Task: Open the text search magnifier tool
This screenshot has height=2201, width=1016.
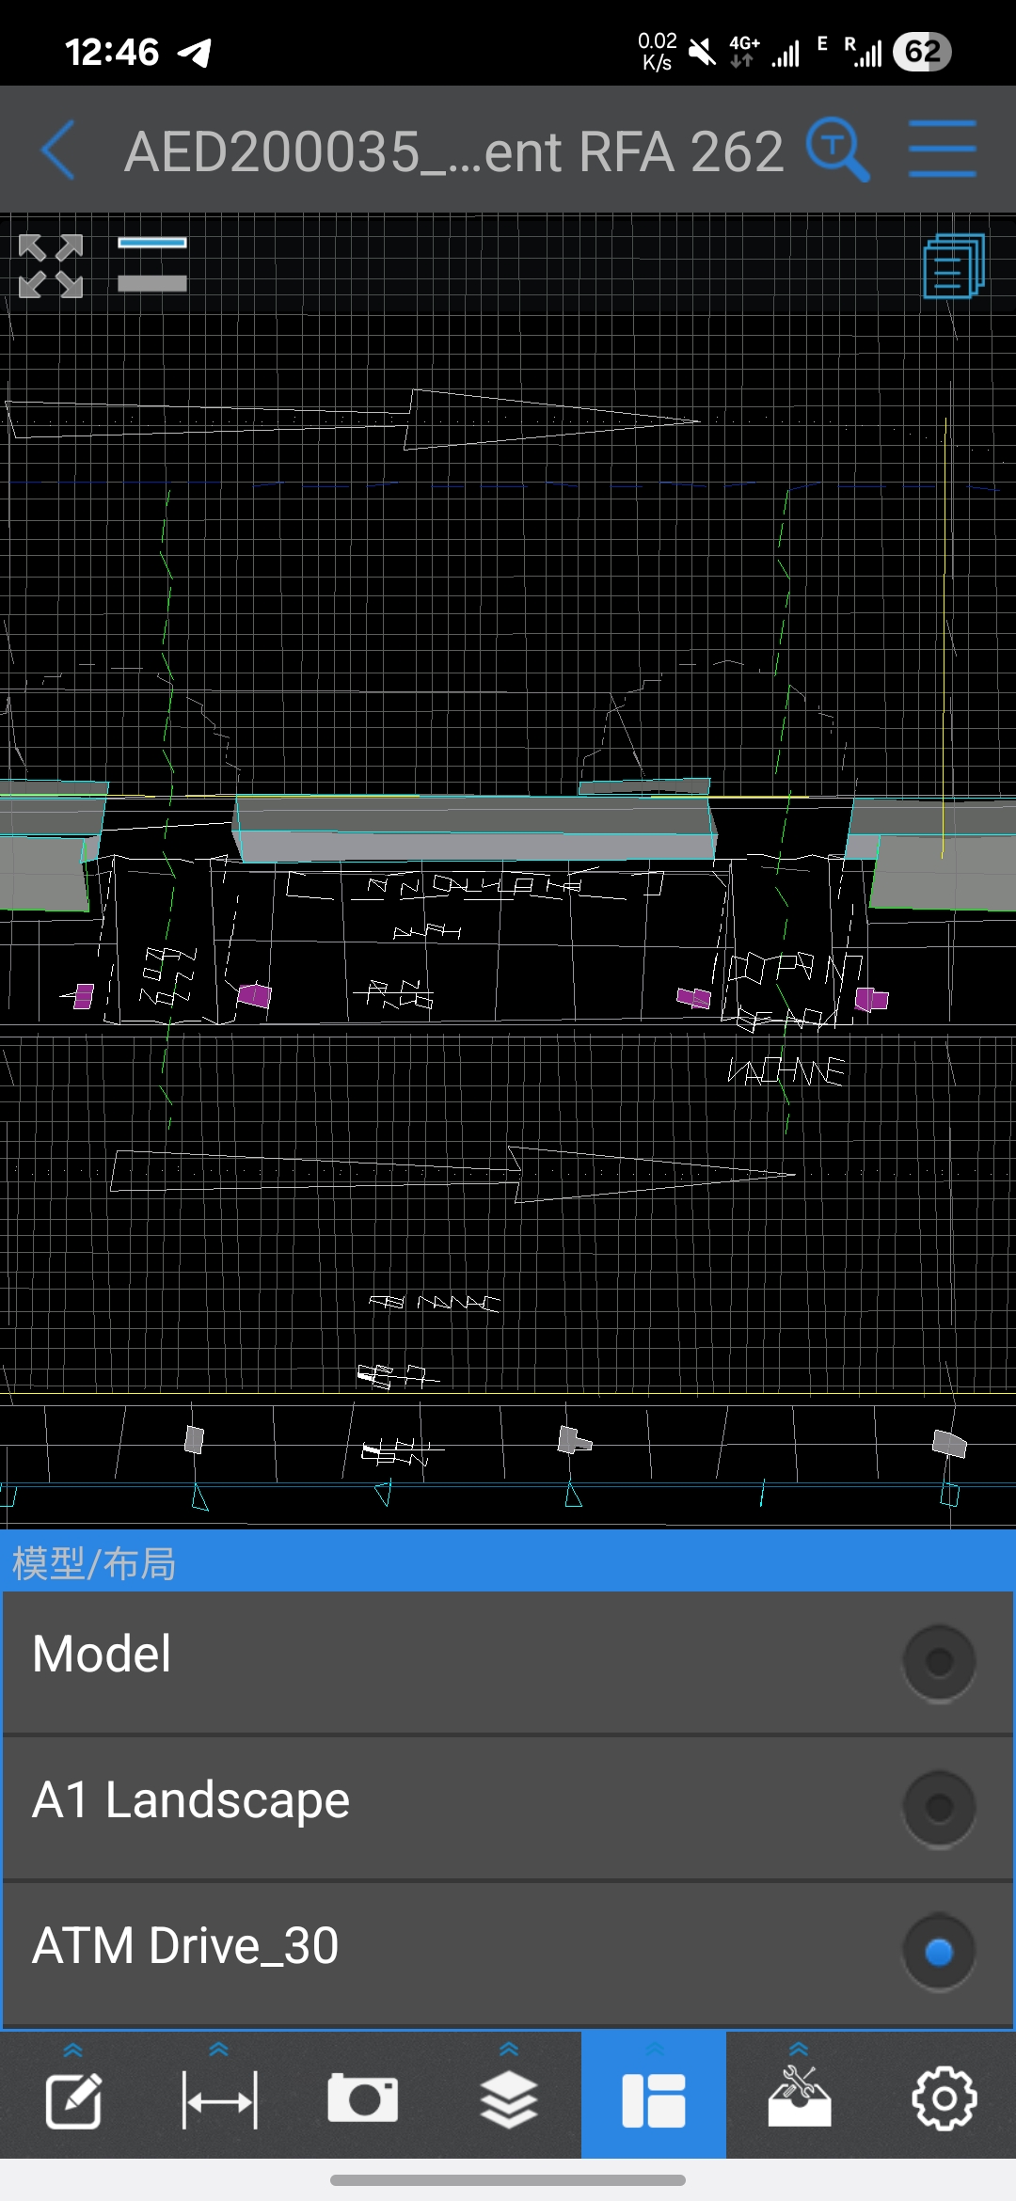Action: pos(836,150)
